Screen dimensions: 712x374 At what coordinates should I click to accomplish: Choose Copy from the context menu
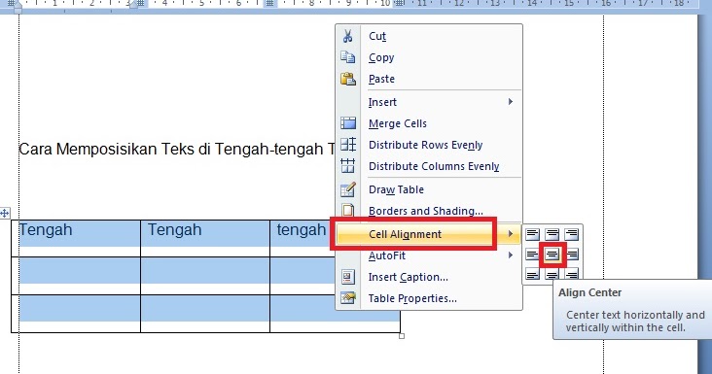point(429,57)
